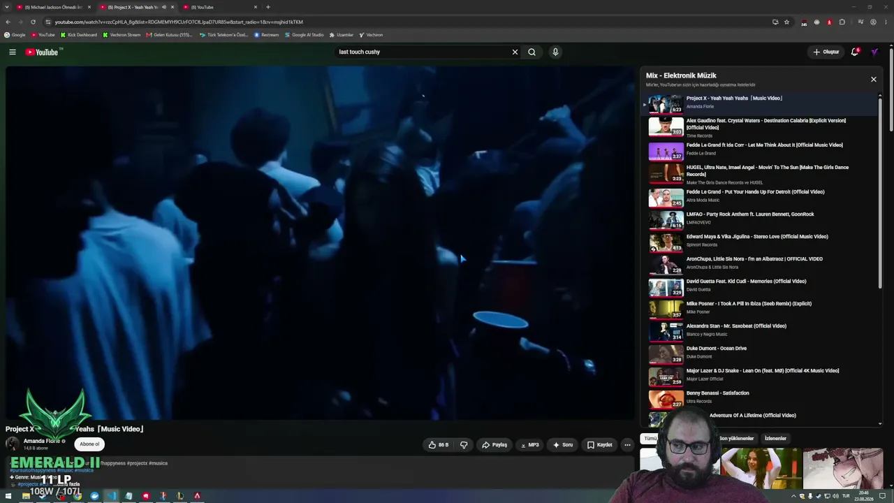This screenshot has height=503, width=894.
Task: Open Vechiron Stream bookmark
Action: [122, 35]
